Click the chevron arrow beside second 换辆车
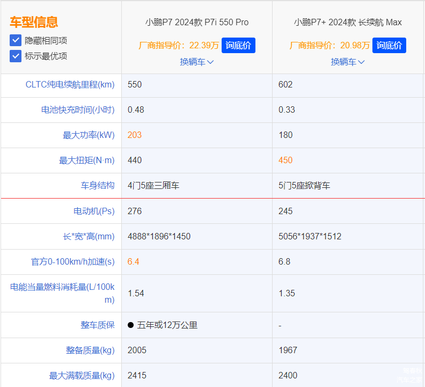This screenshot has height=387, width=425. tap(361, 62)
